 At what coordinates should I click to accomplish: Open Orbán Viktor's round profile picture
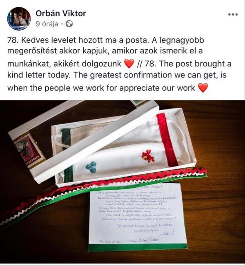[x=19, y=19]
